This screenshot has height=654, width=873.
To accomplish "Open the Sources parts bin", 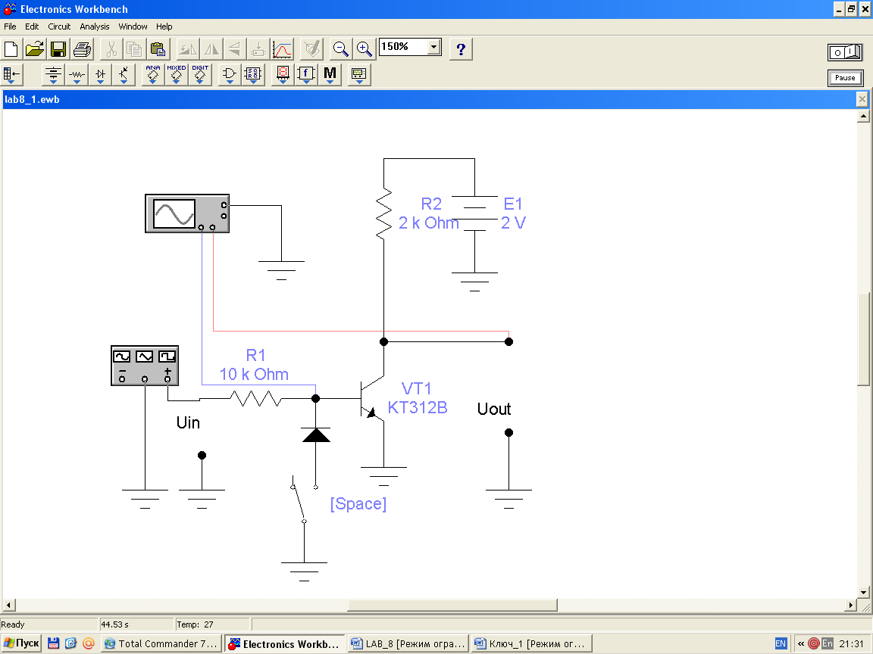I will pos(54,74).
